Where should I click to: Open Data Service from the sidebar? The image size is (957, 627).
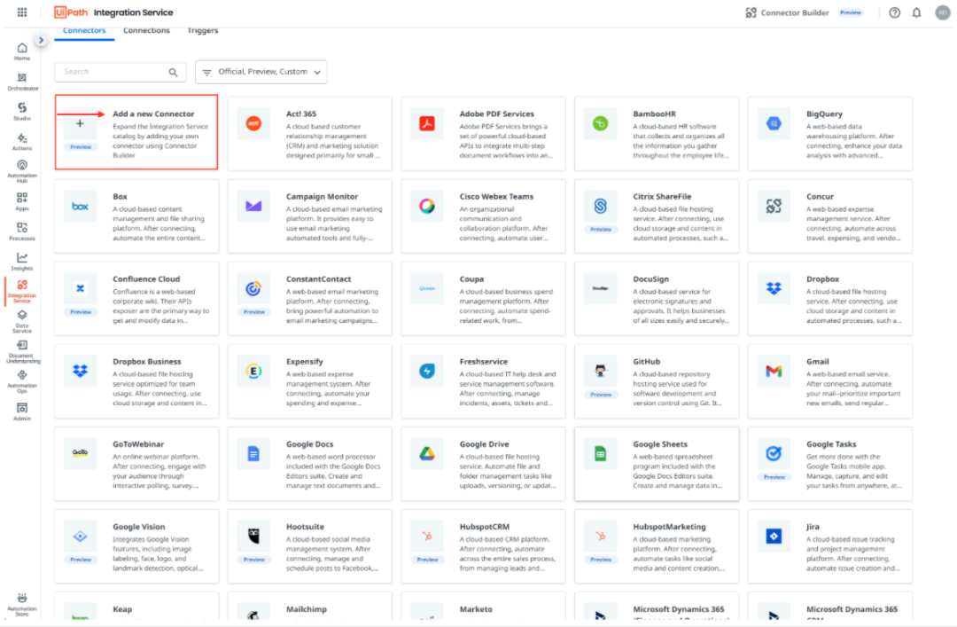tap(22, 321)
